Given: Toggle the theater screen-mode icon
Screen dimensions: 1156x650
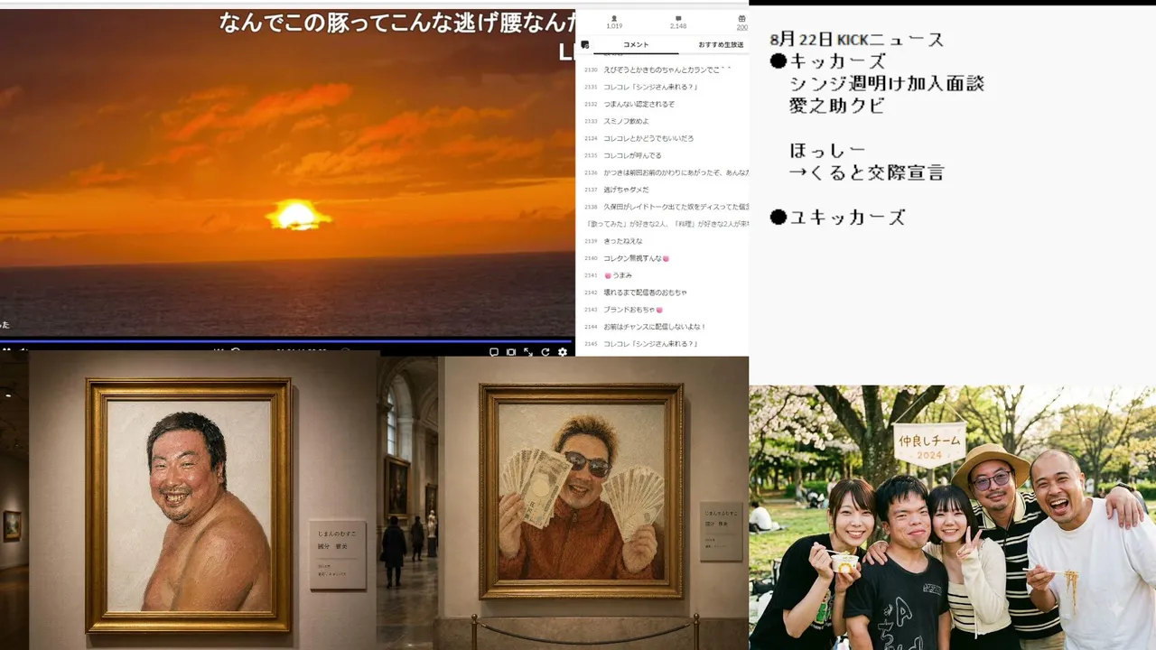Looking at the screenshot, I should pos(511,352).
